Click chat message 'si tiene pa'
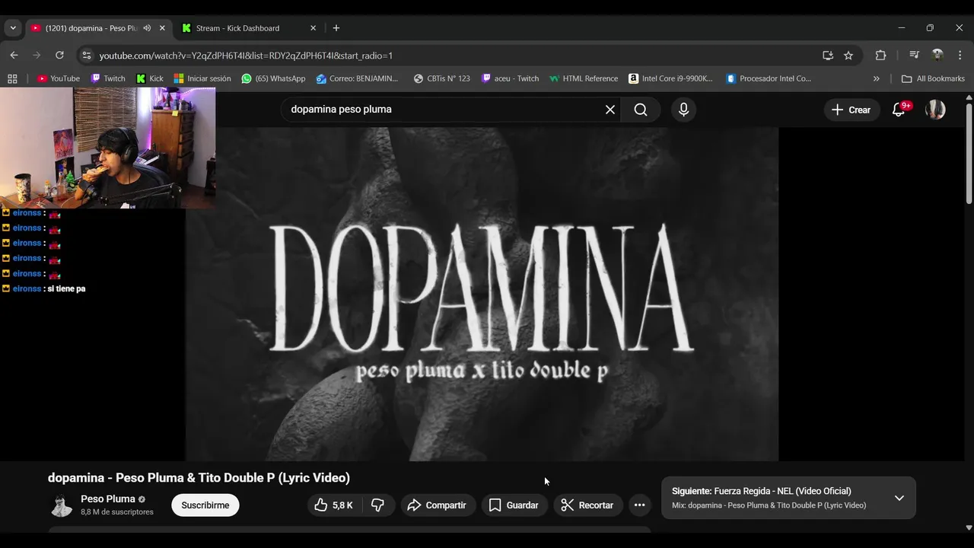This screenshot has width=974, height=548. pos(66,289)
